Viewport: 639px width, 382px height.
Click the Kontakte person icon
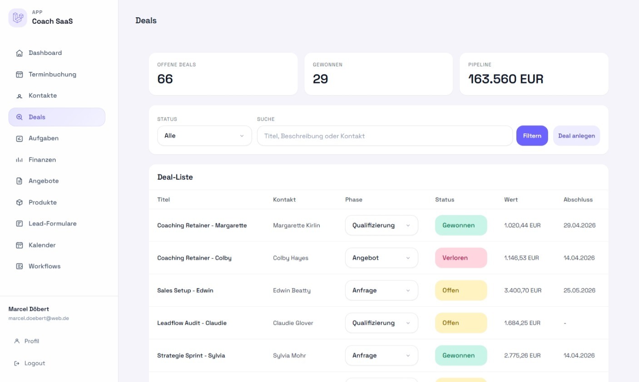click(20, 96)
